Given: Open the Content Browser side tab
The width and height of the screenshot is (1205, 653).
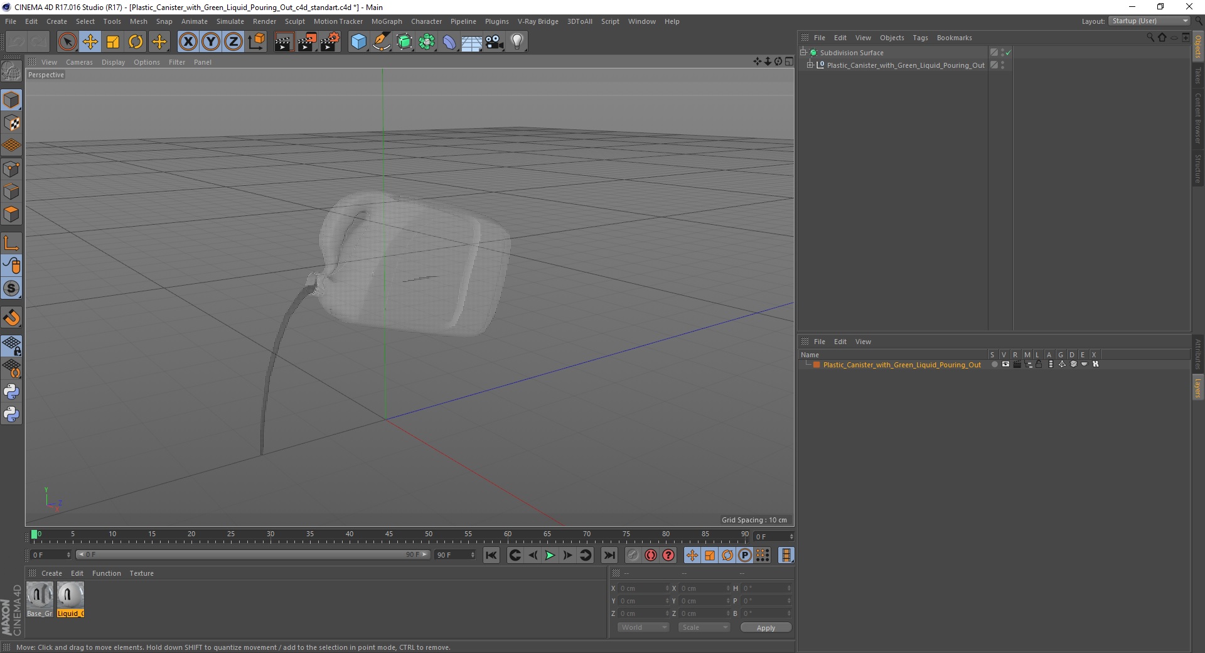Looking at the screenshot, I should (1198, 118).
